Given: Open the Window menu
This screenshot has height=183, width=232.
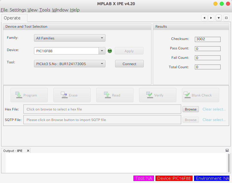Looking at the screenshot, I should (60, 10).
